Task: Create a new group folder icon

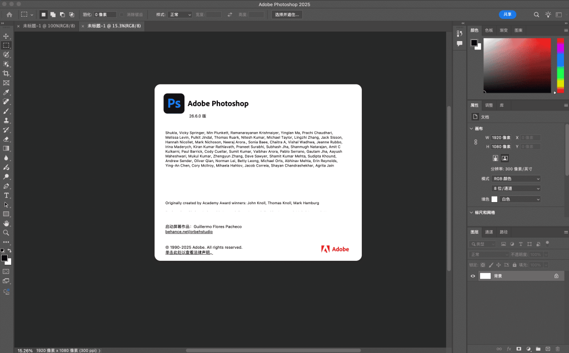Action: [x=538, y=349]
